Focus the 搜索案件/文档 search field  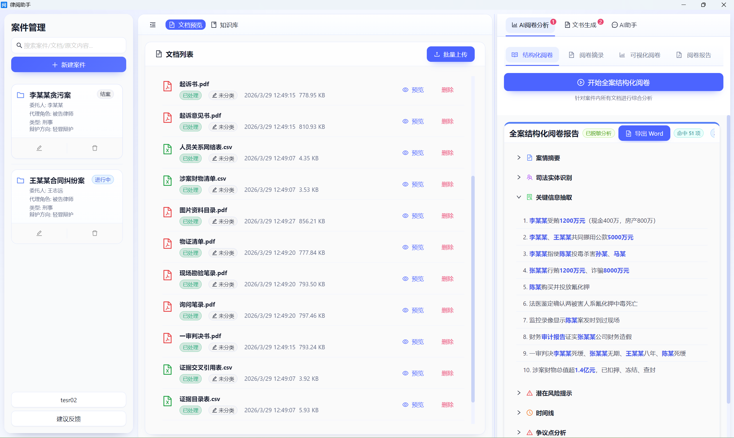tap(69, 46)
